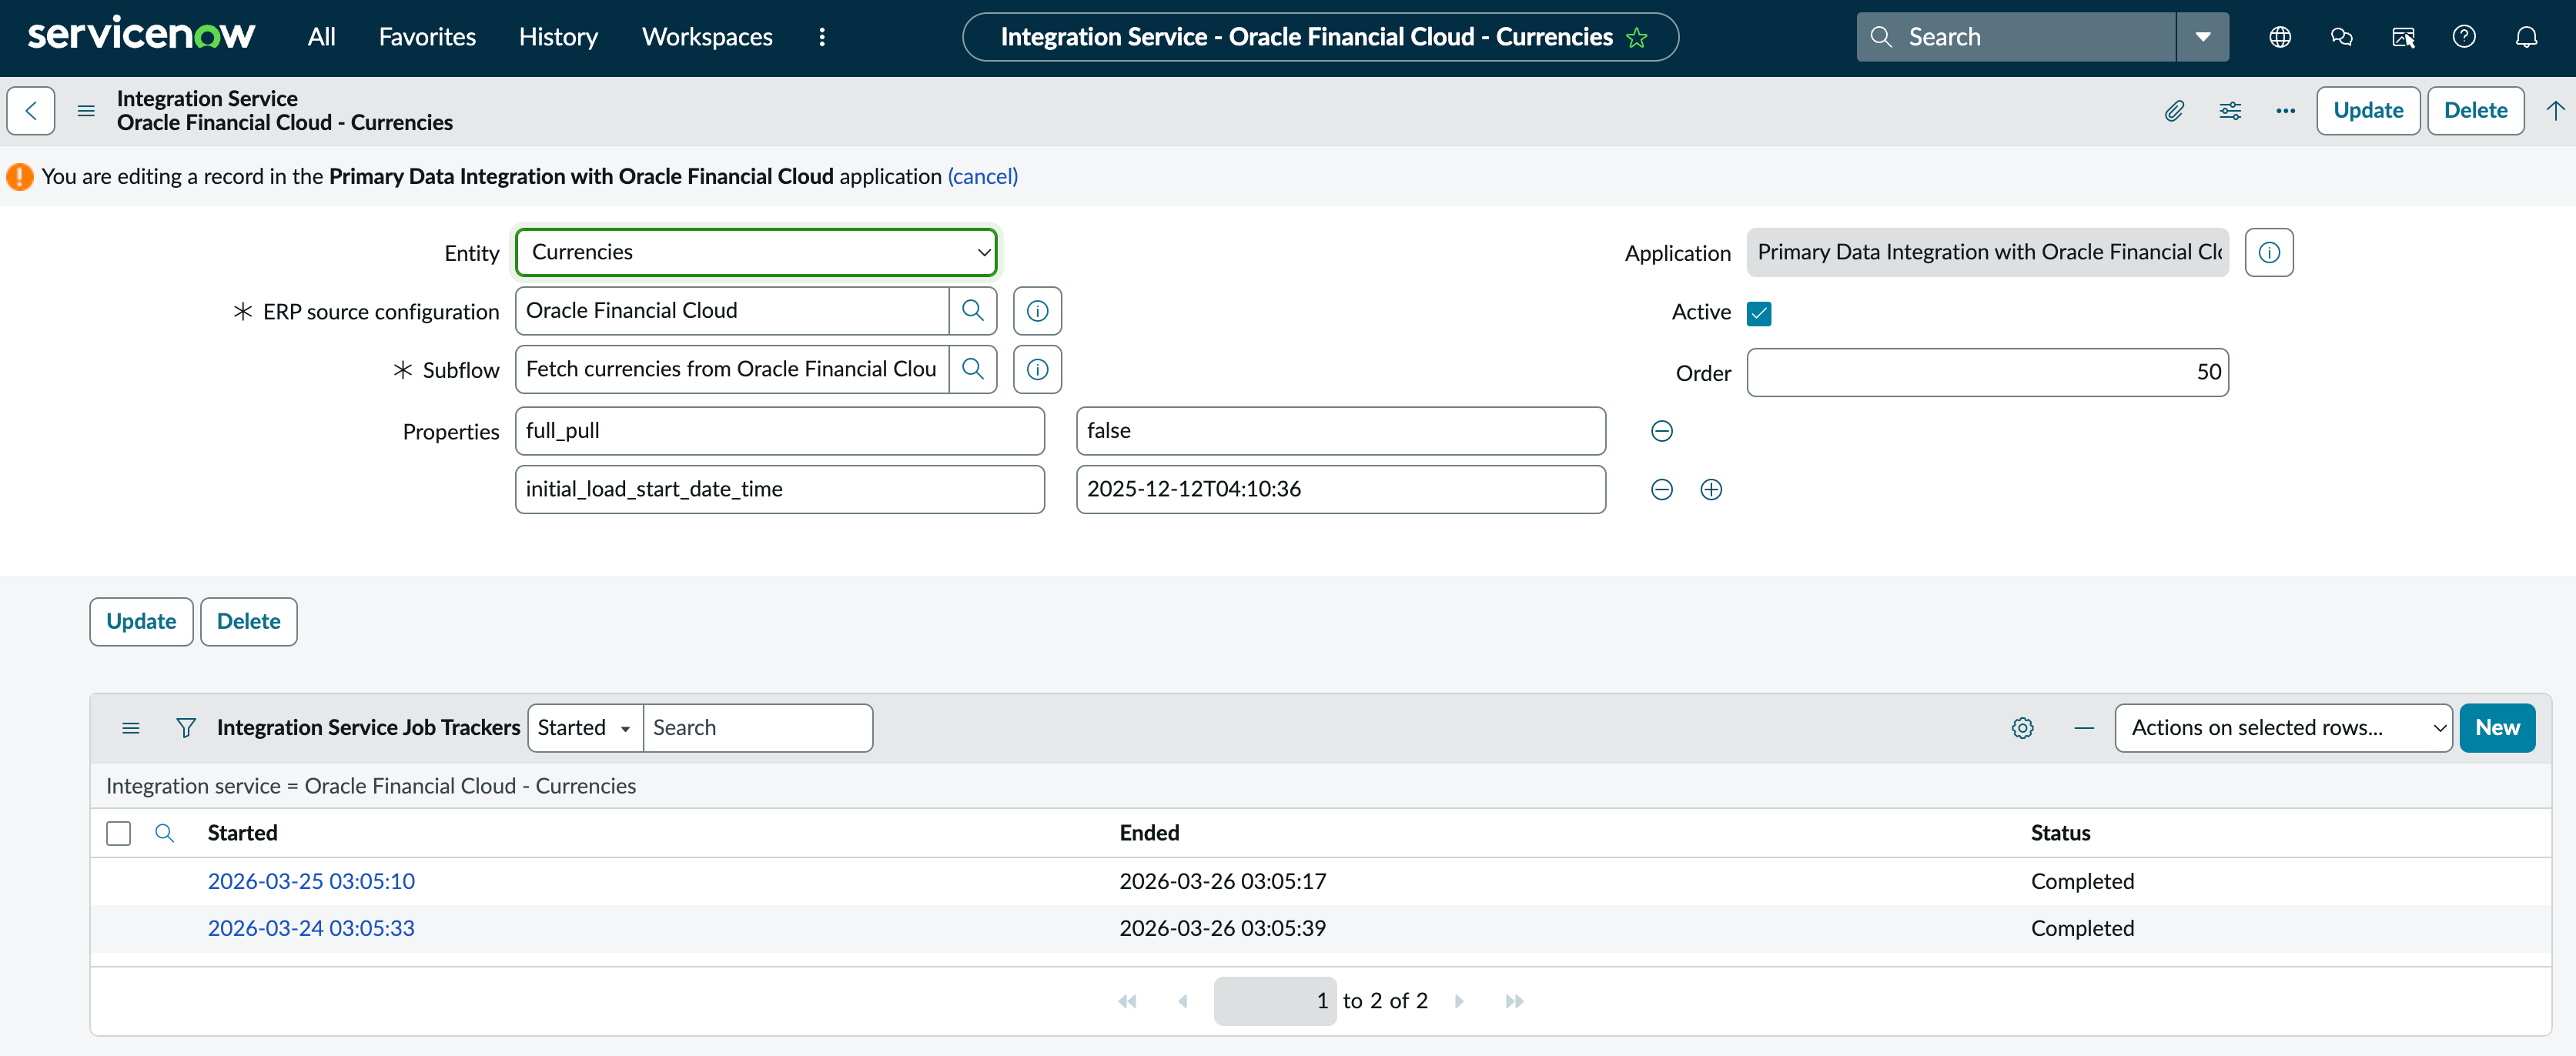Collapse the Job Trackers related list
The width and height of the screenshot is (2576, 1056).
point(2084,728)
